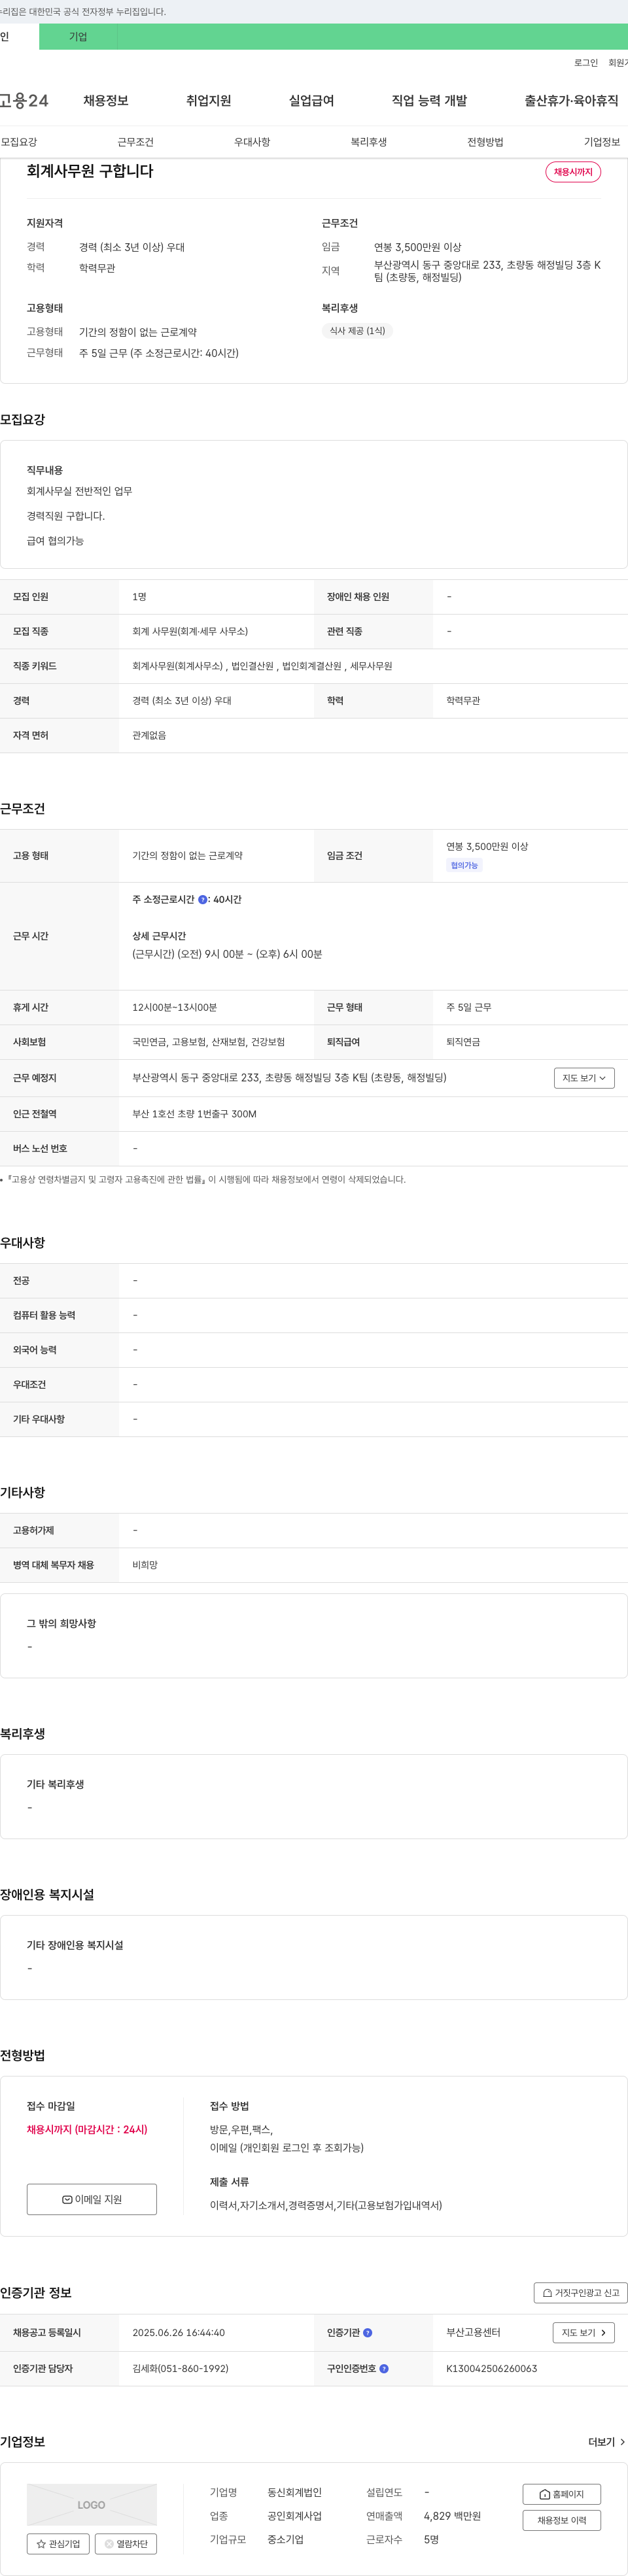628x2576 pixels.
Task: Click the 휴게 시간 value 12시00분~13시00분
Action: pyautogui.click(x=174, y=1007)
